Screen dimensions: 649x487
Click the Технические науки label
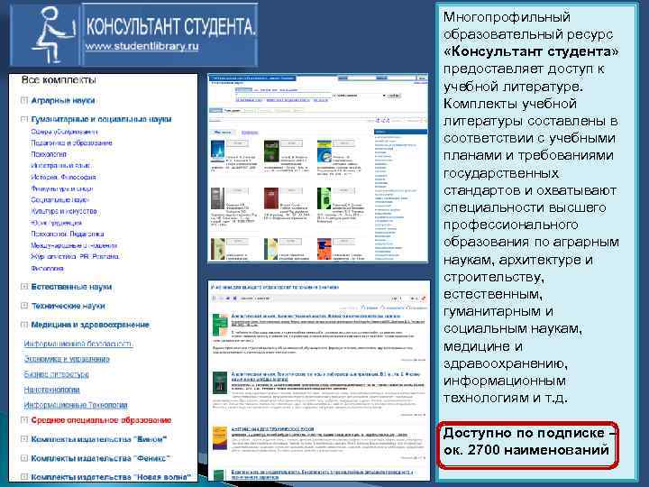click(x=68, y=306)
